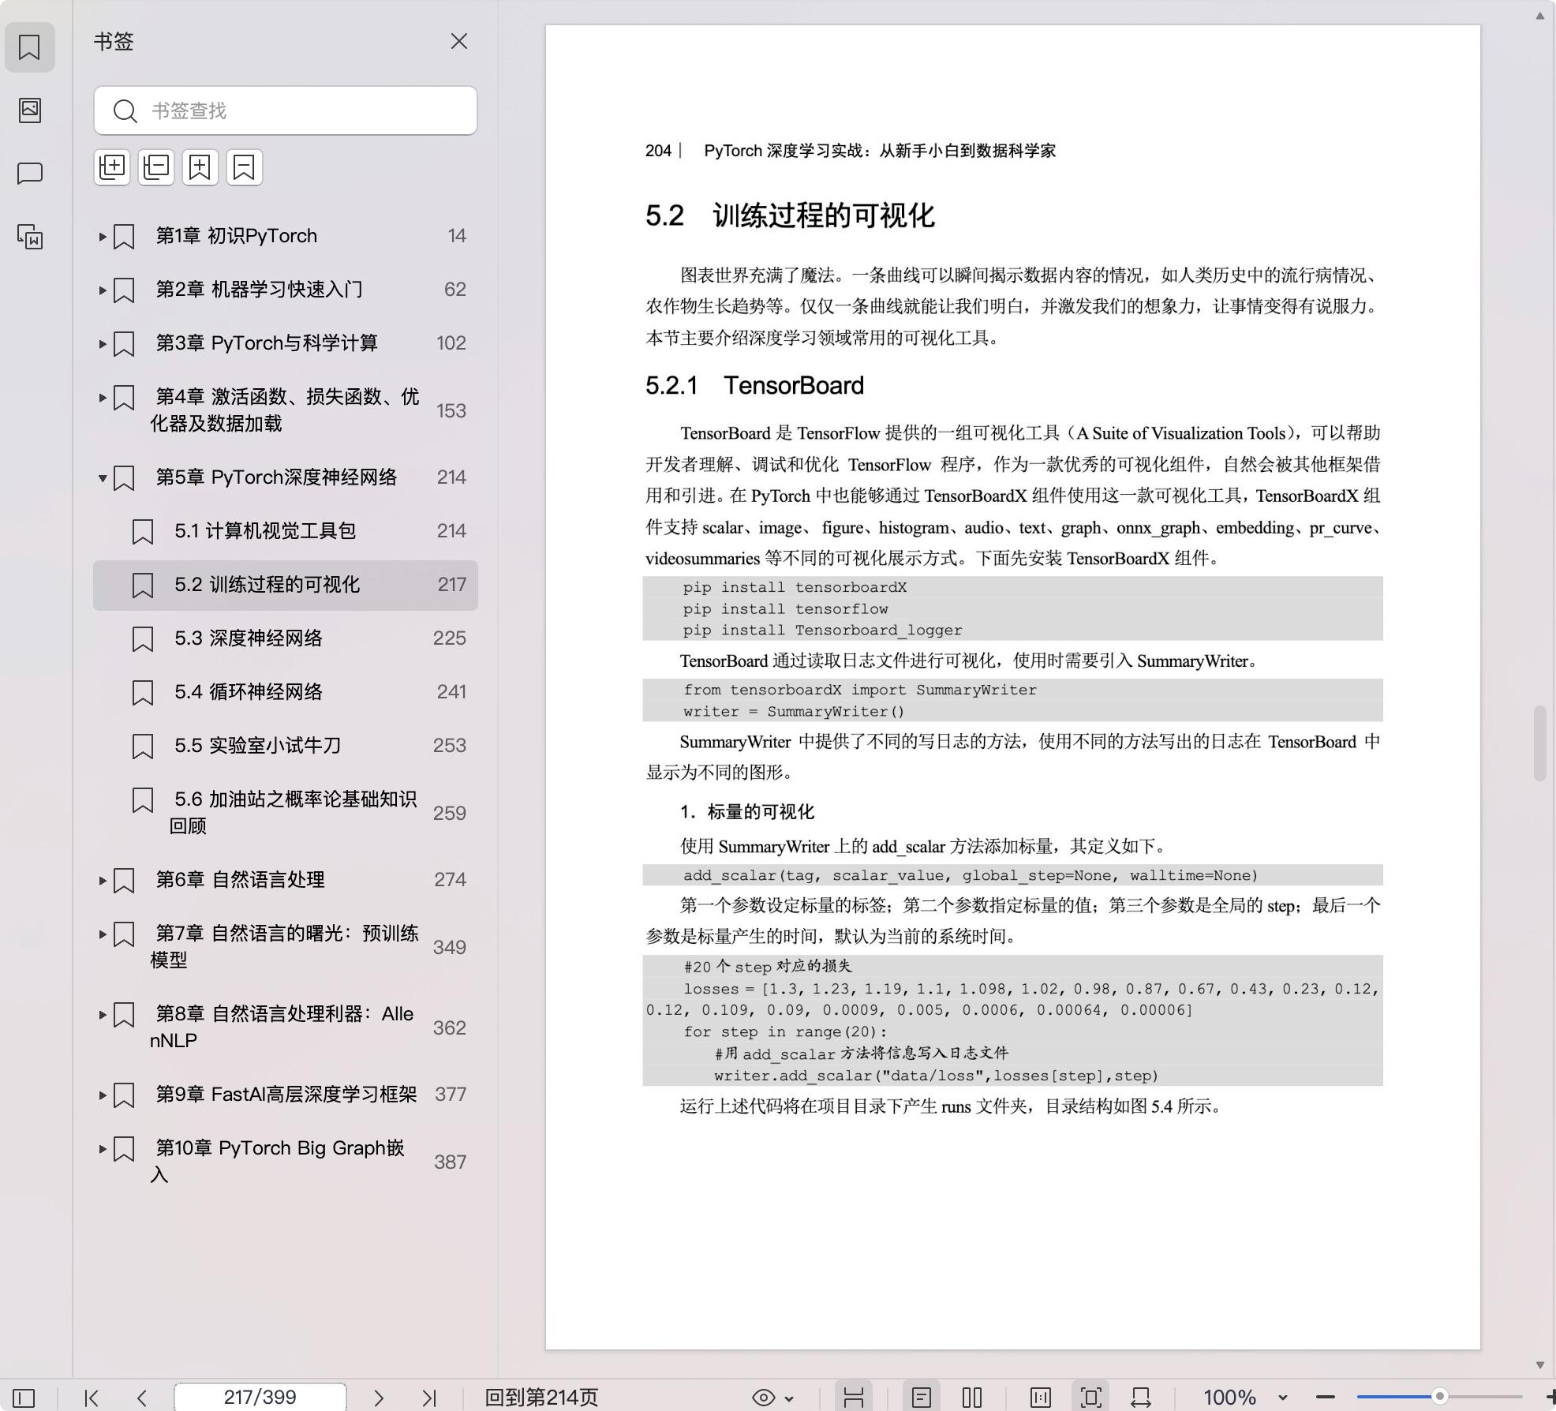This screenshot has width=1556, height=1411.
Task: Expand 第3章 PyTorch与科学计算 chapter
Action: (x=102, y=343)
